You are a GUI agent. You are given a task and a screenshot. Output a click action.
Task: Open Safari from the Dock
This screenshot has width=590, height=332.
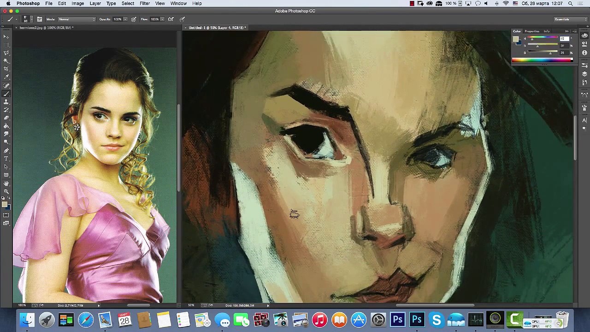click(85, 320)
